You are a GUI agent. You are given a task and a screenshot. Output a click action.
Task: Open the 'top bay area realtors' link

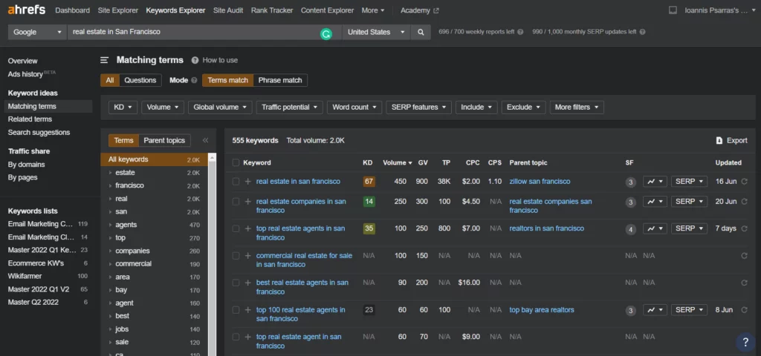tap(542, 310)
